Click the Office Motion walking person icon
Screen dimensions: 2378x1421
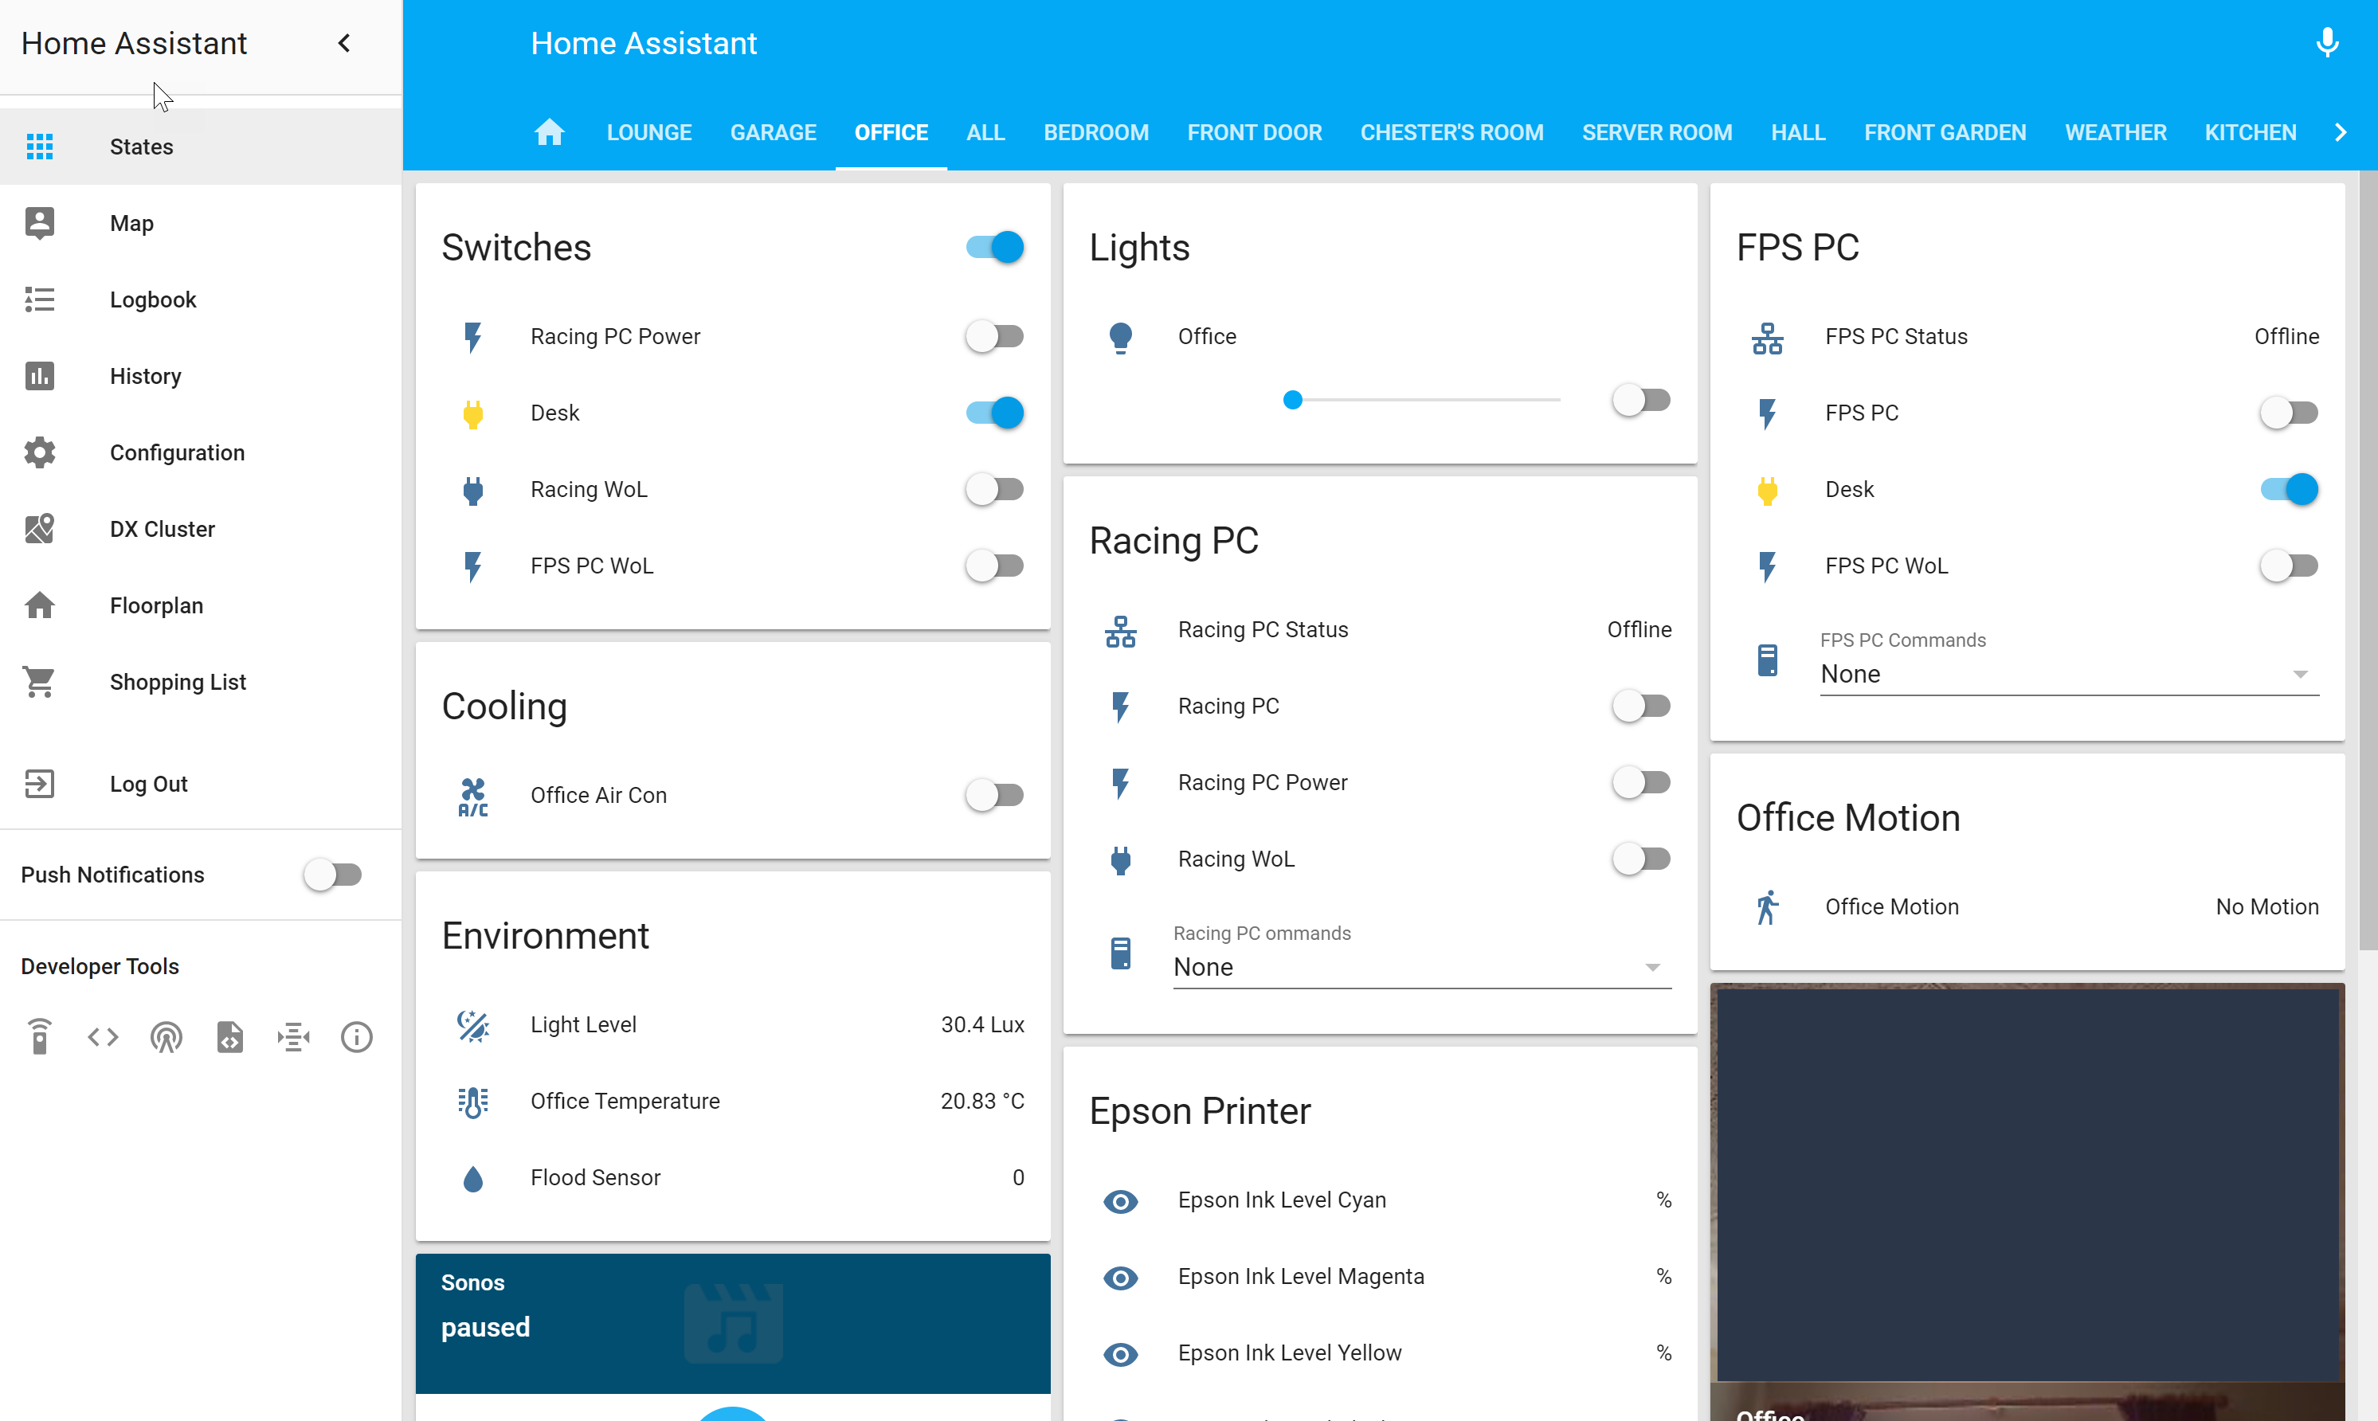tap(1768, 906)
